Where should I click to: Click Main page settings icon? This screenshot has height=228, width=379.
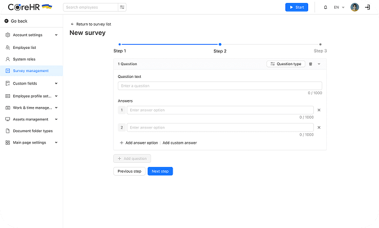pos(8,142)
